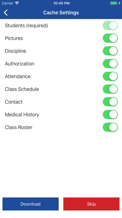Turn off the Discipline switch
This screenshot has height=218, width=122.
[110, 51]
